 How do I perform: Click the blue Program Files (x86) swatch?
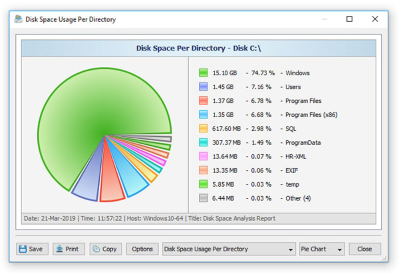[203, 115]
